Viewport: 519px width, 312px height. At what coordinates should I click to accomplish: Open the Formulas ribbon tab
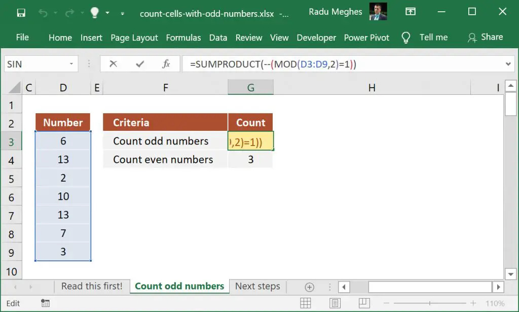[183, 38]
